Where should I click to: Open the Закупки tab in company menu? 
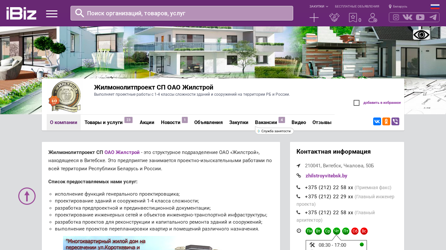(239, 122)
